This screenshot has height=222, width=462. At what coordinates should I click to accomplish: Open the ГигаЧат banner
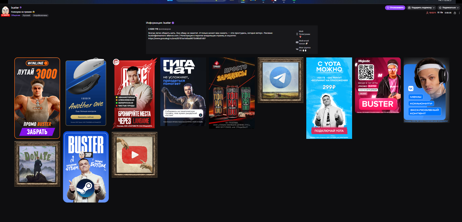[183, 92]
